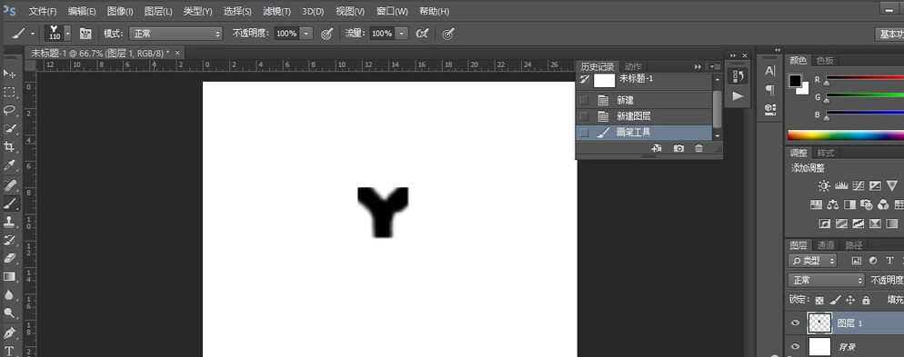The width and height of the screenshot is (904, 357).
Task: Select the Clone Stamp tool
Action: (10, 221)
